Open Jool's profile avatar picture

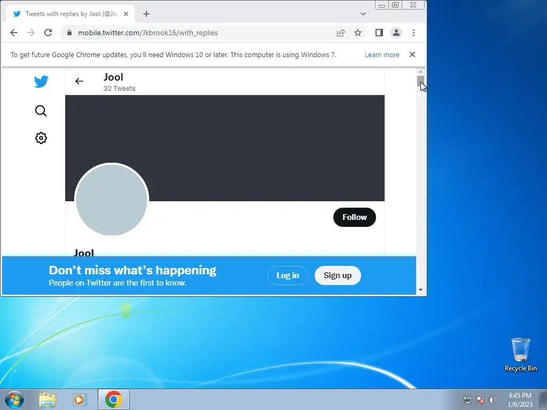click(x=112, y=200)
